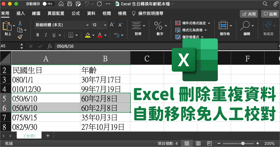This screenshot has width=280, height=147.
Task: Open the 繪圖 tab
Action: pos(36,13)
